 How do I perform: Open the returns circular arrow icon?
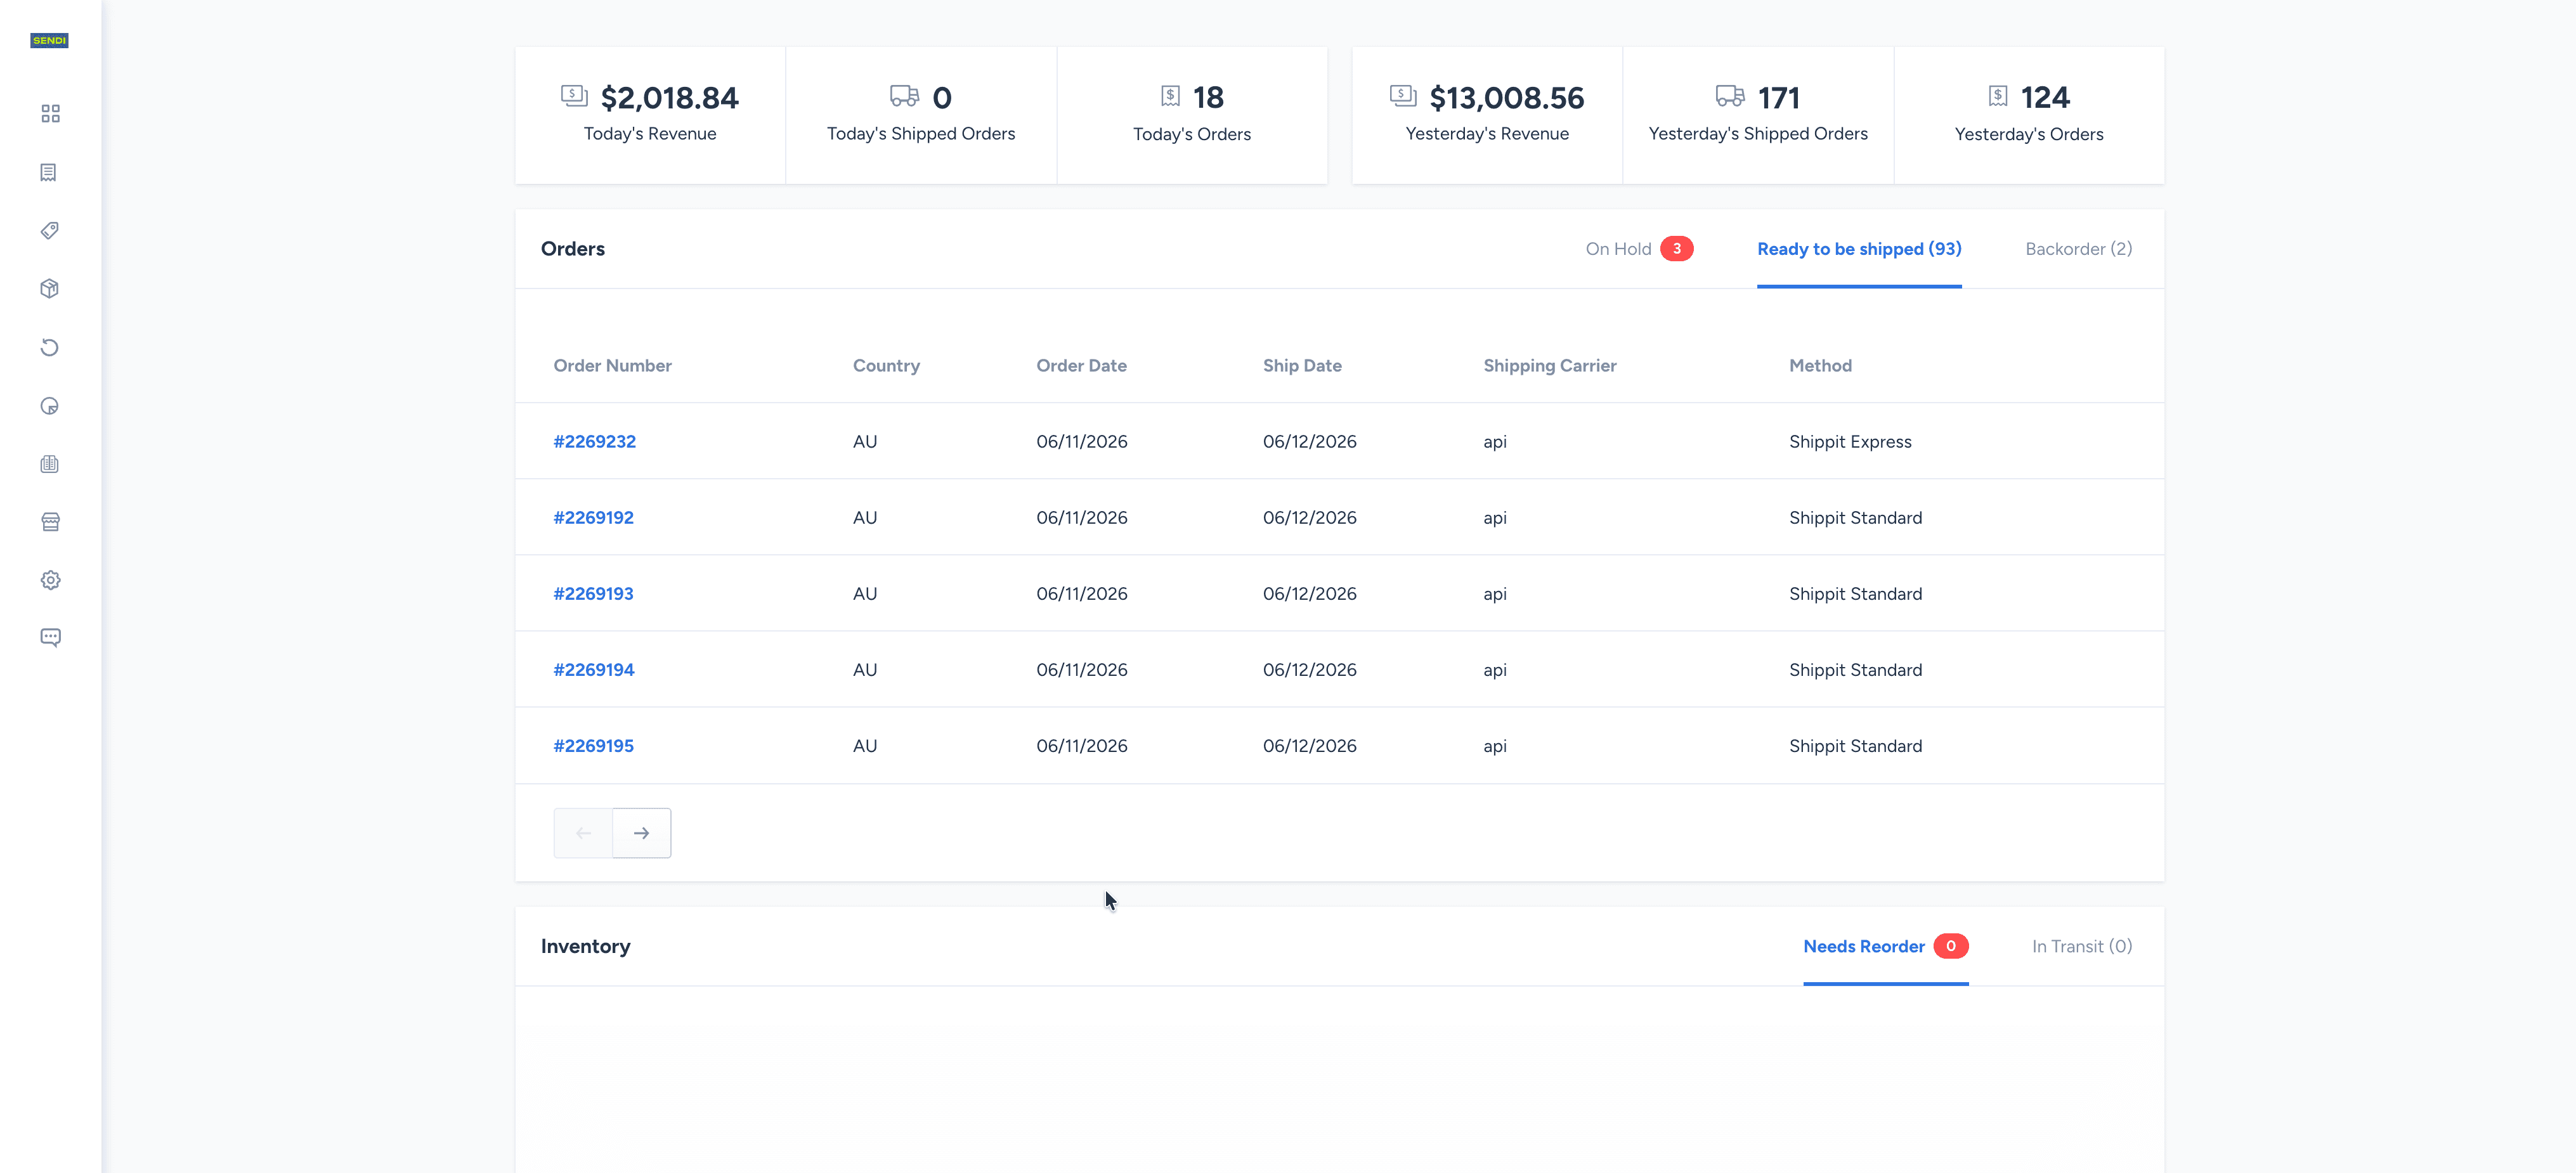tap(50, 348)
